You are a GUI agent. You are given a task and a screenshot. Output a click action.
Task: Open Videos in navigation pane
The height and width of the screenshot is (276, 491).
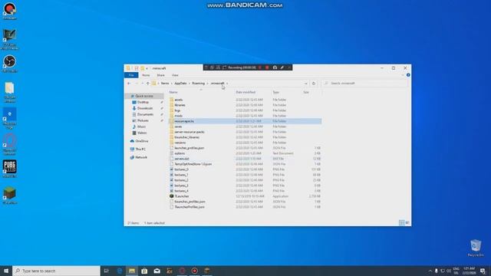click(x=142, y=133)
